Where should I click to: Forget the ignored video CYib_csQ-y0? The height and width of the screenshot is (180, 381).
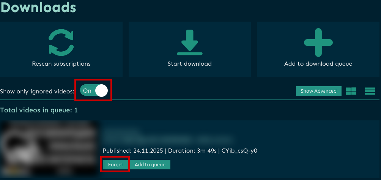pos(115,164)
